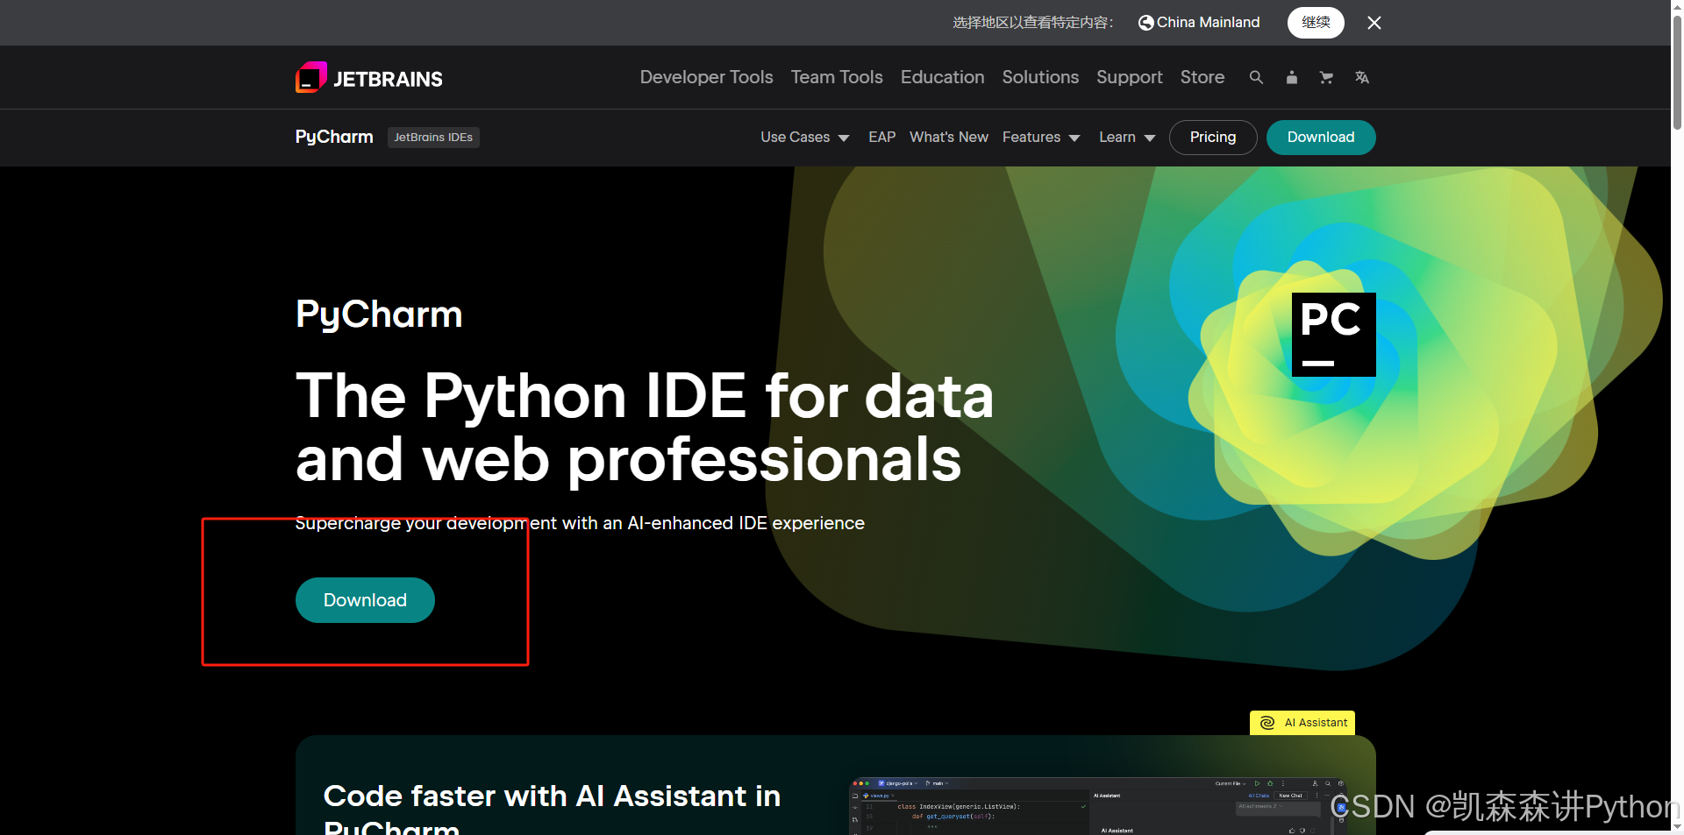Open the site search magnifier icon
1684x835 pixels.
coord(1256,77)
